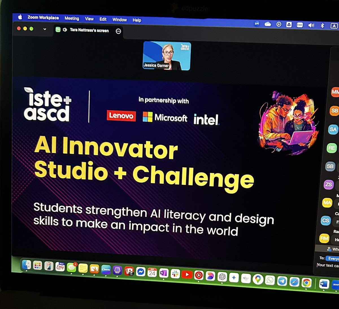
Task: Open Notes from the dock
Action: (x=83, y=268)
